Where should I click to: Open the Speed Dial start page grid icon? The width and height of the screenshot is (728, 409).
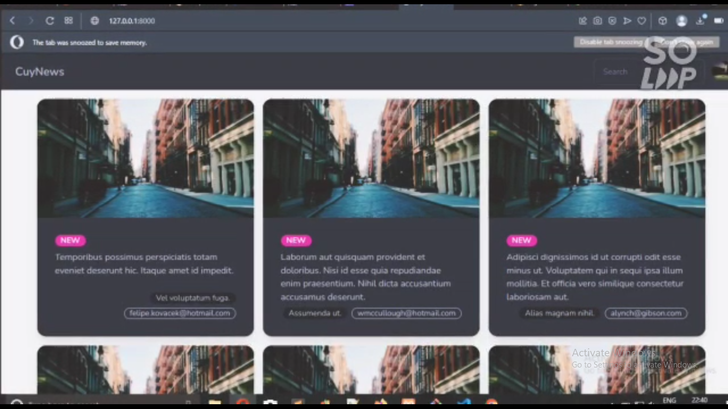(68, 21)
